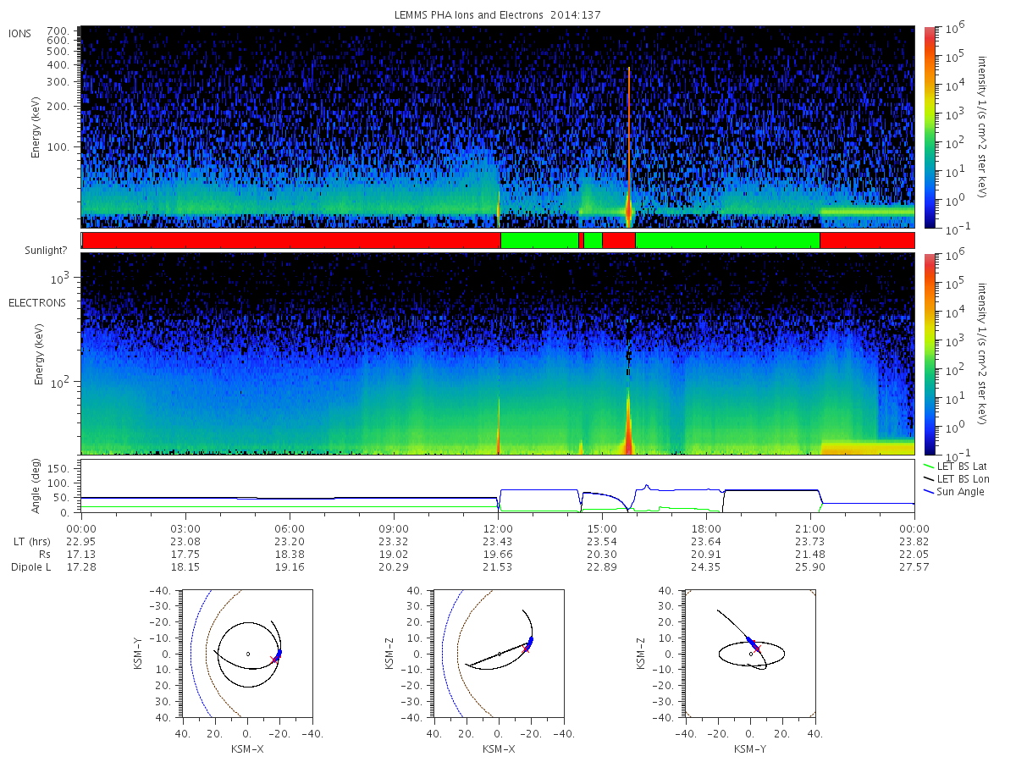The width and height of the screenshot is (1016, 762).
Task: Click the IONS panel label
Action: tap(20, 33)
